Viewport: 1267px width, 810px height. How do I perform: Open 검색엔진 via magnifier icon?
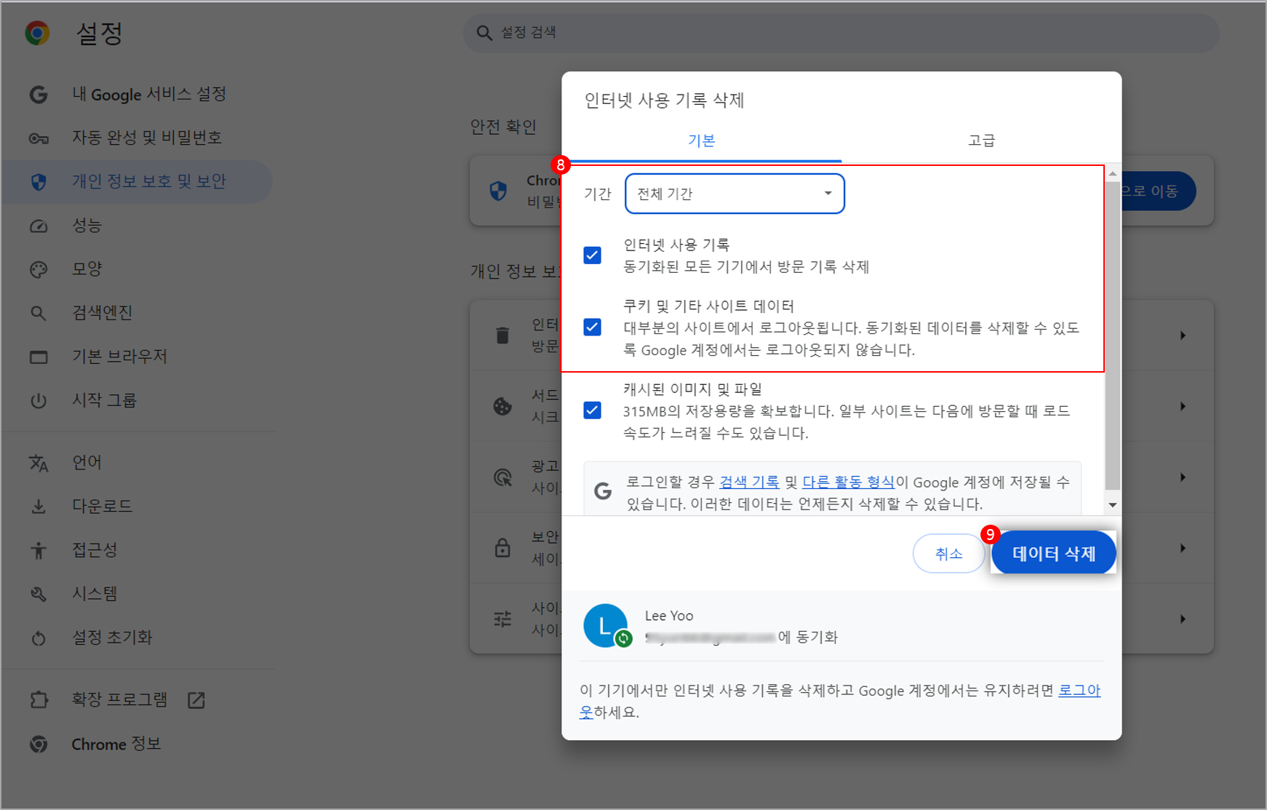(38, 312)
